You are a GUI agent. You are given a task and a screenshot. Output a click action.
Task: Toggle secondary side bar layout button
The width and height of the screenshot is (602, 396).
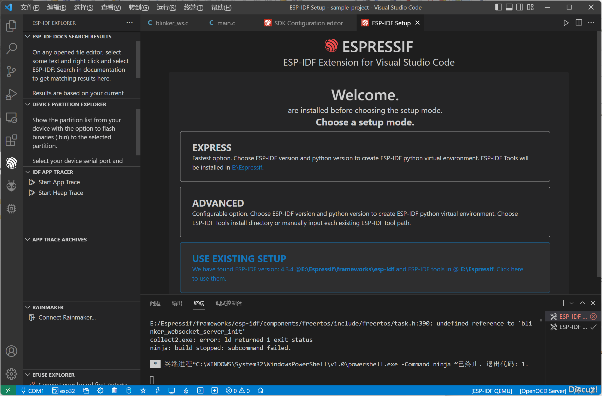(x=520, y=7)
